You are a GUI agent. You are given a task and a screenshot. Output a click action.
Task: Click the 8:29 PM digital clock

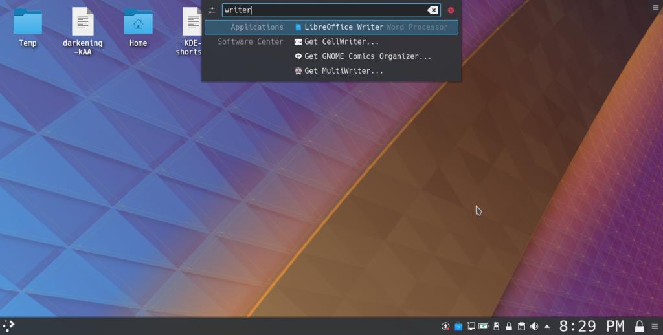(x=592, y=325)
